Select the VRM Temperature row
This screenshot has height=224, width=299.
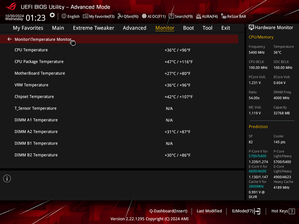coord(119,85)
